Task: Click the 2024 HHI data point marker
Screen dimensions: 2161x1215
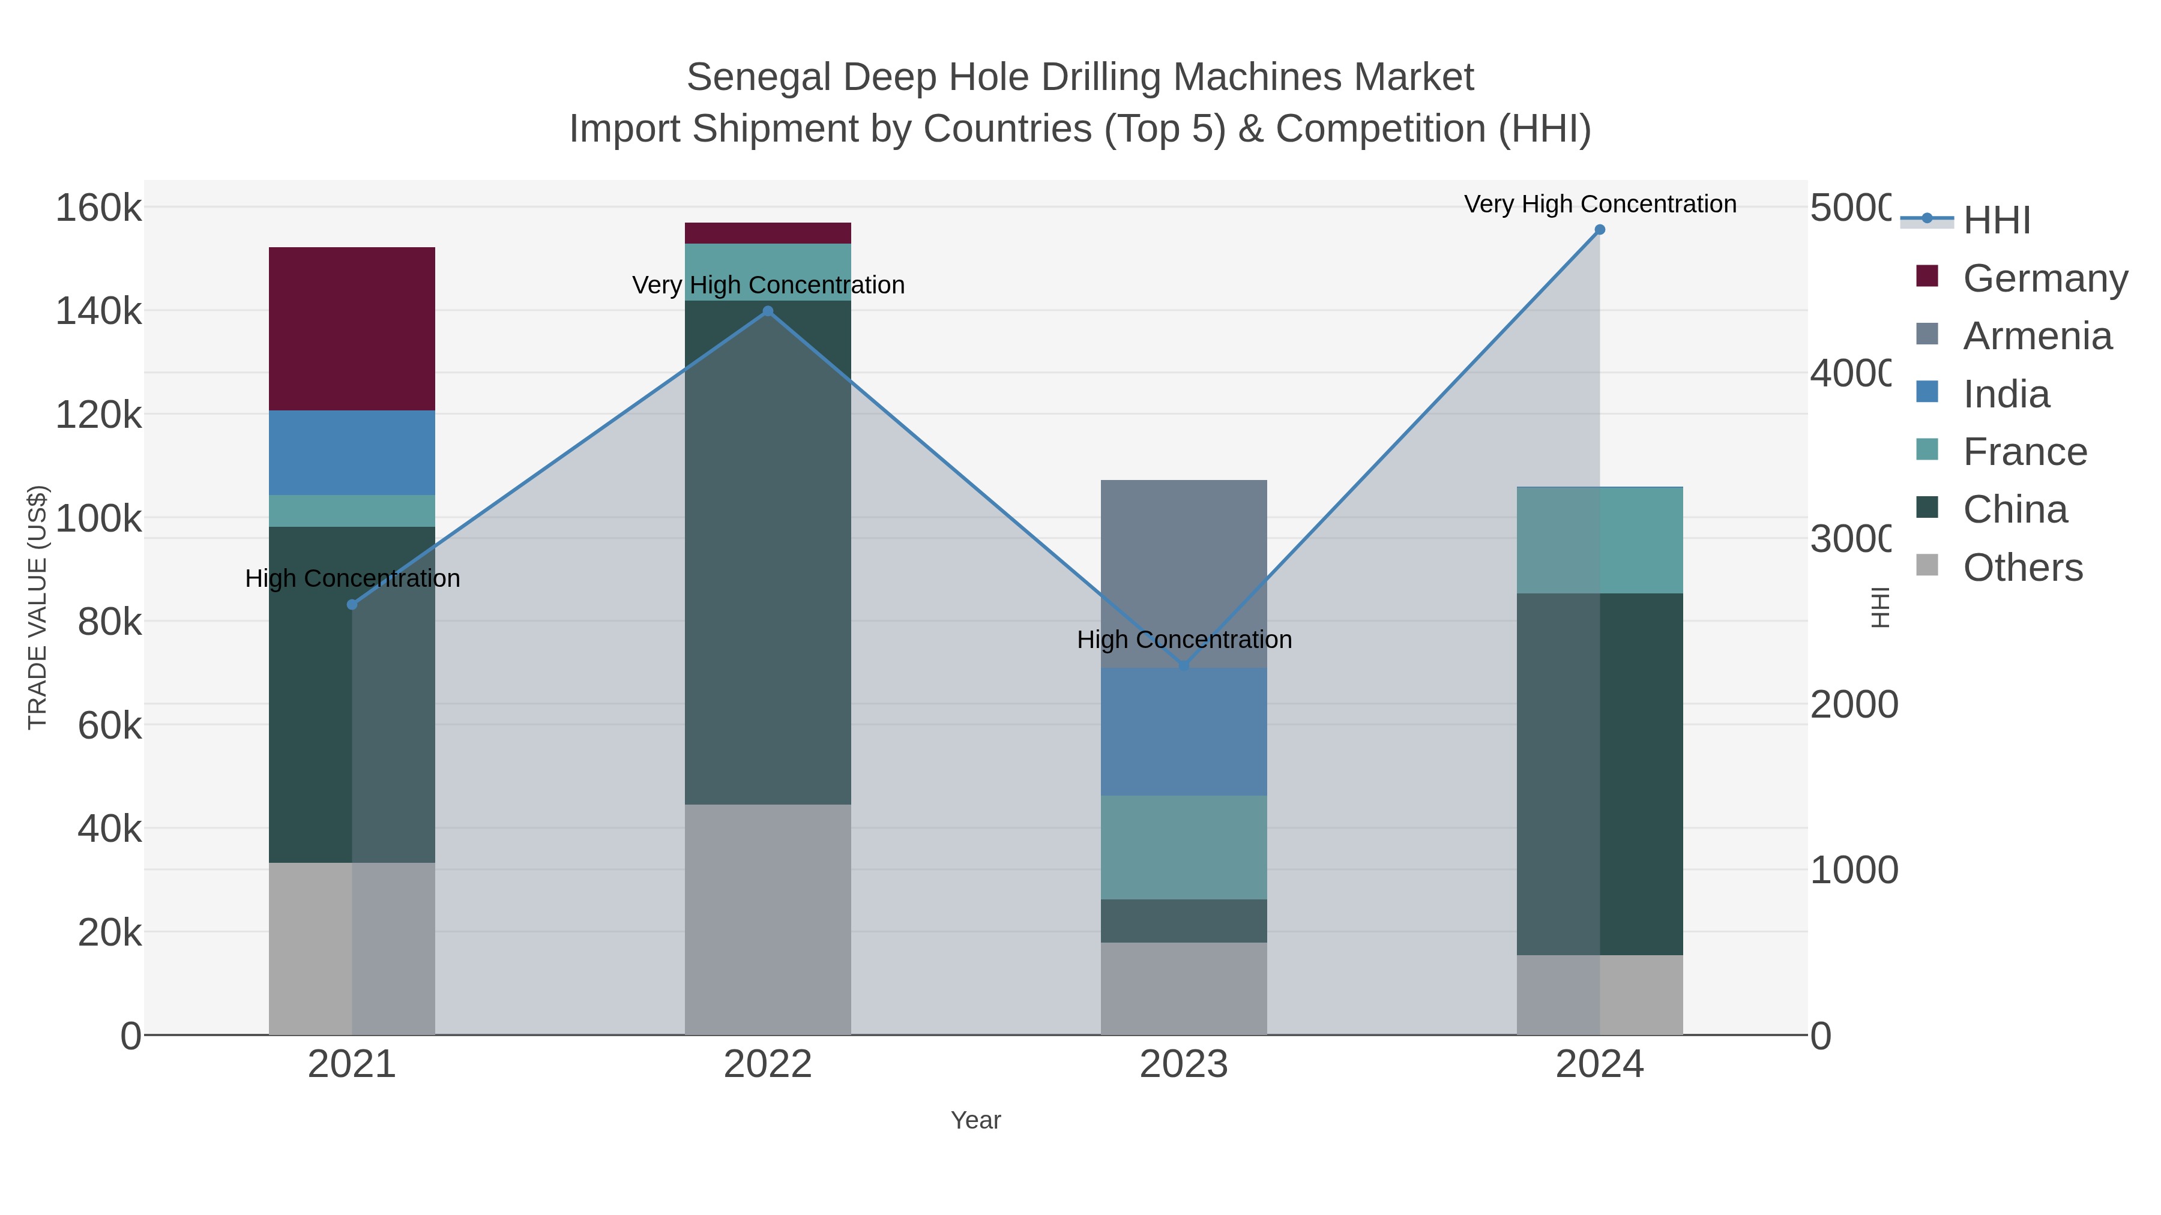Action: pyautogui.click(x=1600, y=230)
